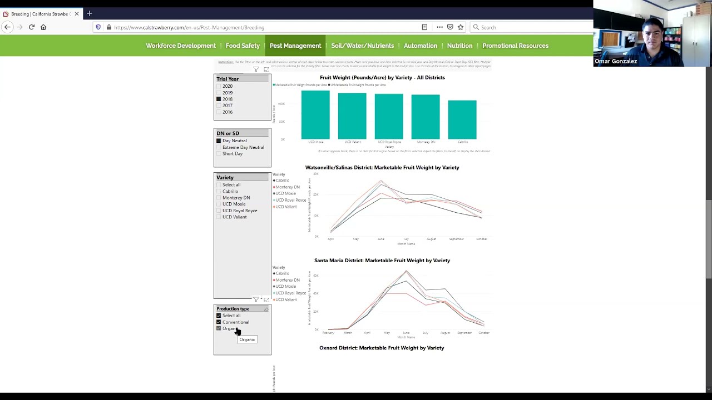Open the Soil/Water/Nutrients menu
Viewport: 712px width, 400px height.
pos(362,46)
